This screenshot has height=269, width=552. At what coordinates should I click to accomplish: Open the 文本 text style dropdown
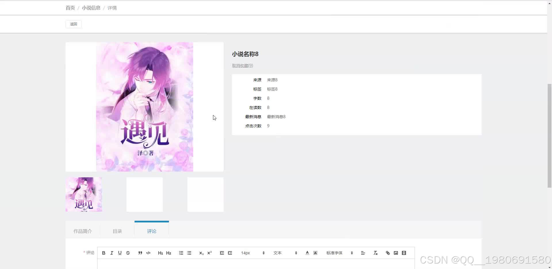point(284,253)
